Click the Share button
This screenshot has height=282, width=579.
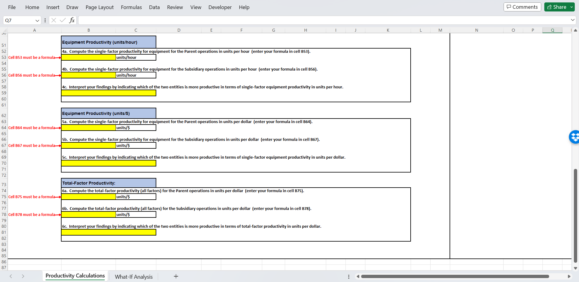click(557, 7)
